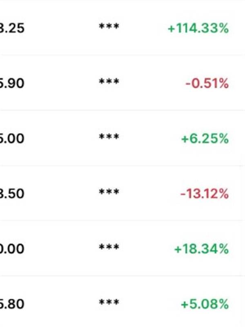Open the row with the biggest loss
Viewport: 245px width, 327px height.
[122, 193]
